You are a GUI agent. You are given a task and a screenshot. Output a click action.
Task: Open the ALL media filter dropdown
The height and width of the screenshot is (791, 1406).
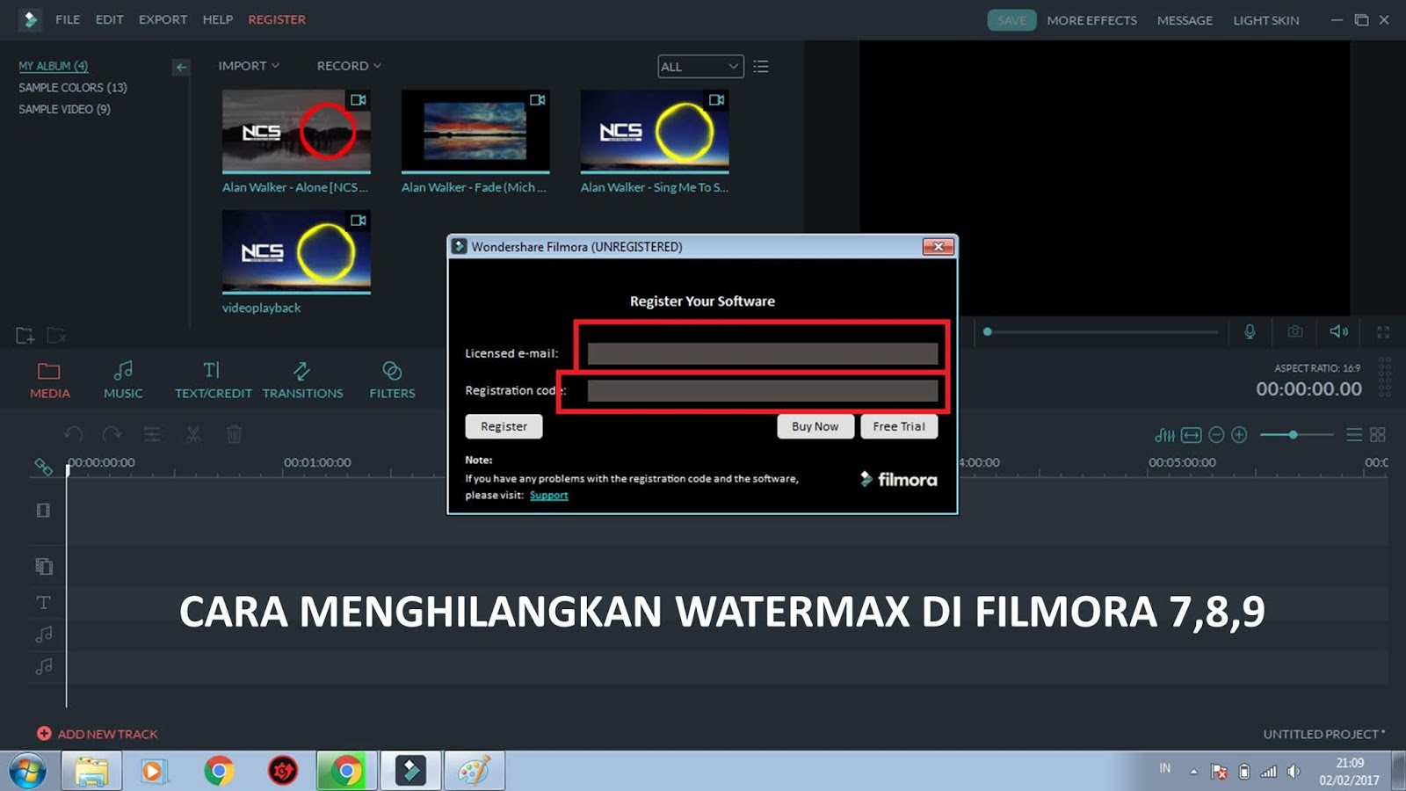[x=700, y=67]
